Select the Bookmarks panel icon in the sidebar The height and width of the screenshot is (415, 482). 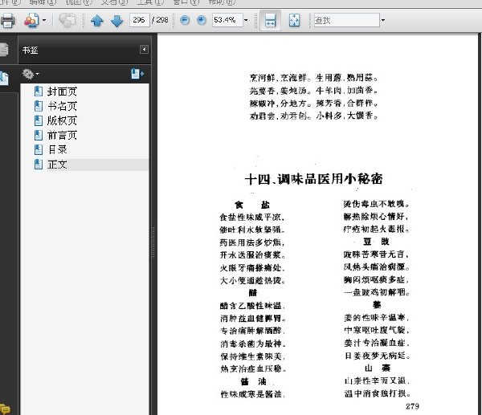(x=4, y=78)
